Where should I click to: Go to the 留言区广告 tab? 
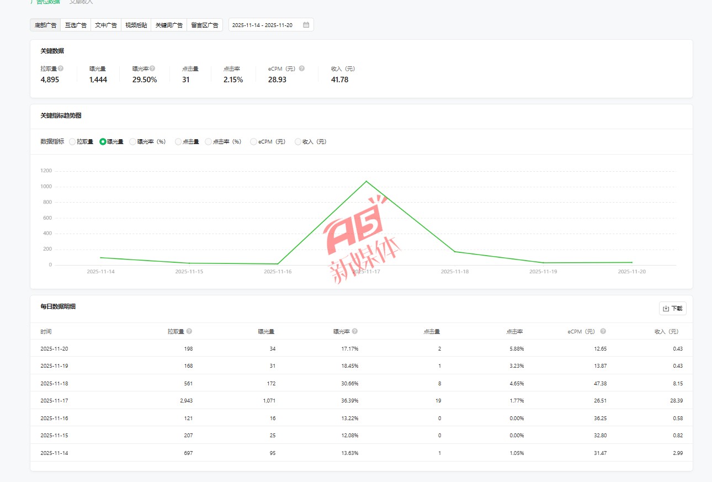[205, 25]
